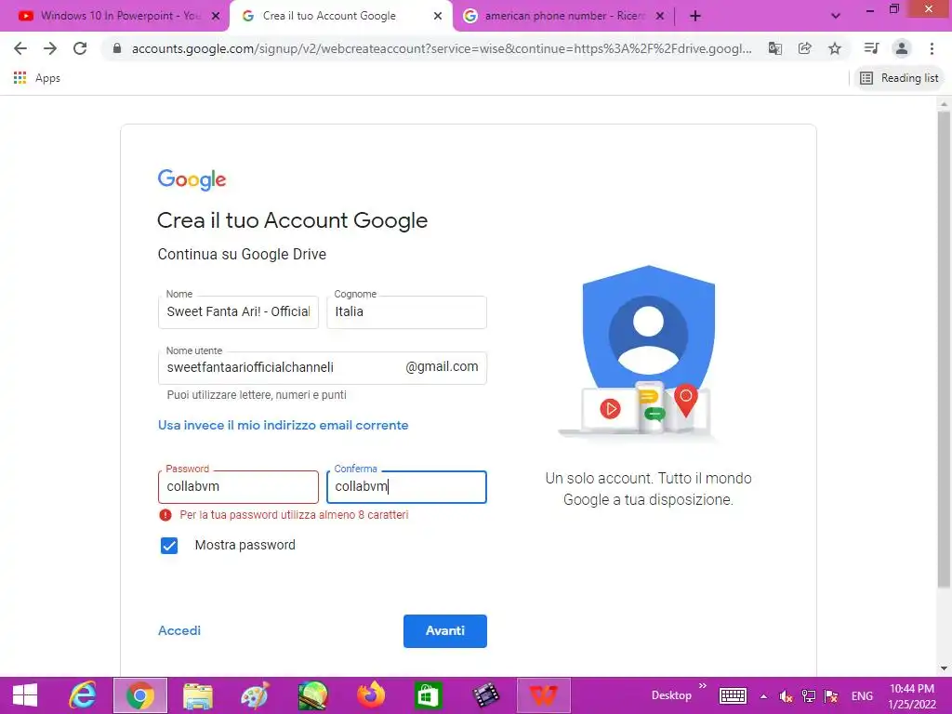The height and width of the screenshot is (714, 952).
Task: Open a new browser tab
Action: (695, 17)
